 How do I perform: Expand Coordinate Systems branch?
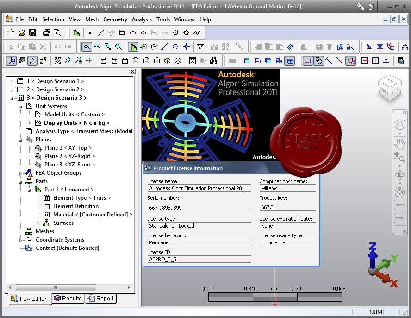[20, 240]
